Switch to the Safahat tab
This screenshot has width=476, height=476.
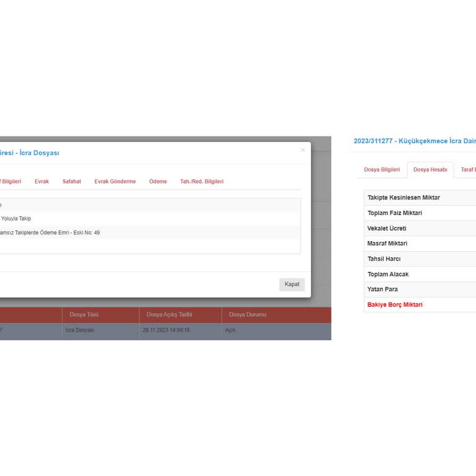(x=72, y=182)
